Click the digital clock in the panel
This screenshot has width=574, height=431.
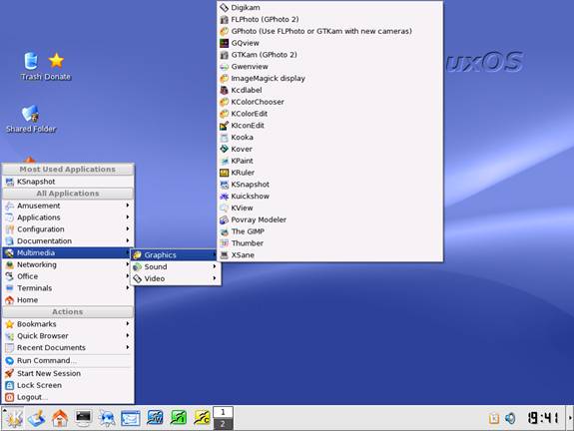(x=542, y=418)
